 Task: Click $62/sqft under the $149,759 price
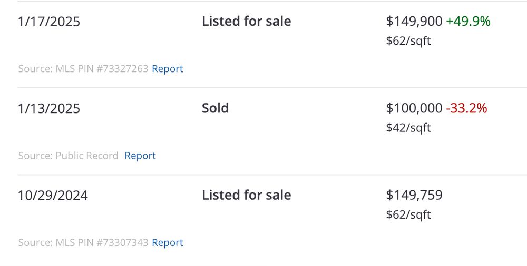coord(408,214)
